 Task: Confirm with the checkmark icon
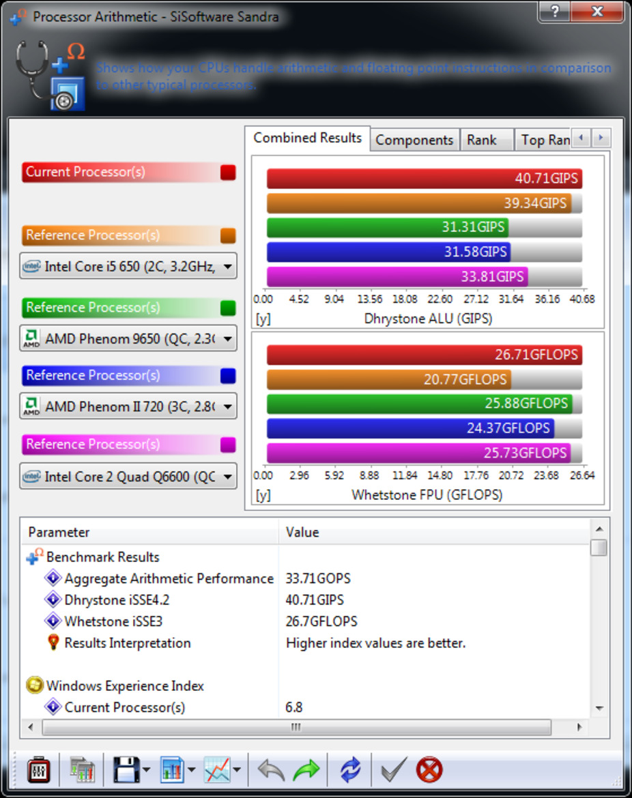pyautogui.click(x=394, y=769)
